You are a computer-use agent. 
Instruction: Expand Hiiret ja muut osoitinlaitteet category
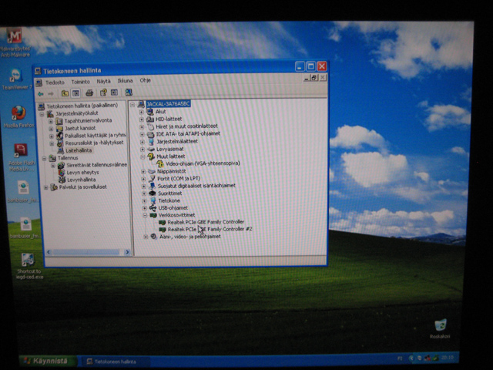click(x=142, y=126)
